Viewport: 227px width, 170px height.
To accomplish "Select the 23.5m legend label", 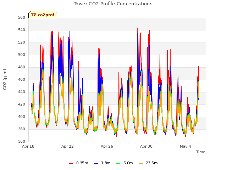I will click(151, 163).
